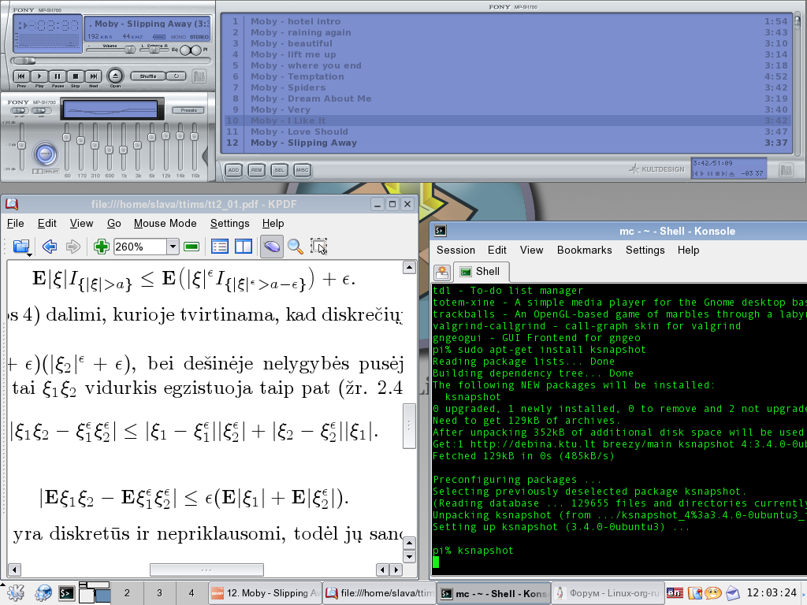Open the Bookmarks menu in Konsole

[x=584, y=250]
